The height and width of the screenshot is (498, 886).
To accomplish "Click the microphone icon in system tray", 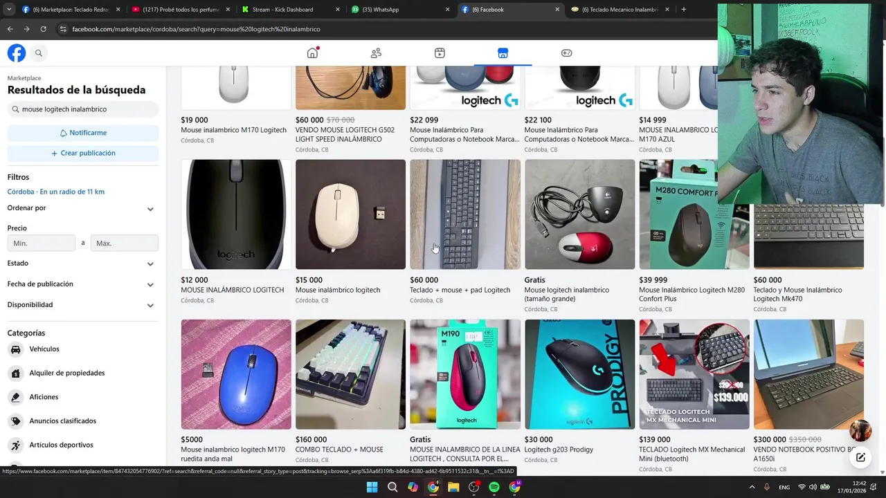I will coord(766,487).
